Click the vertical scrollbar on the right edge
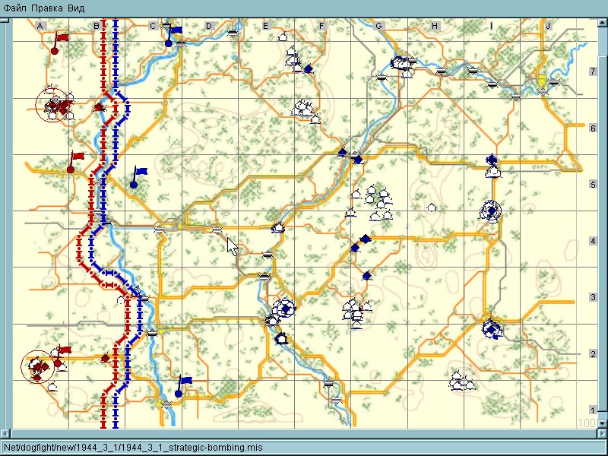Screen dimensions: 608x456 [603, 228]
